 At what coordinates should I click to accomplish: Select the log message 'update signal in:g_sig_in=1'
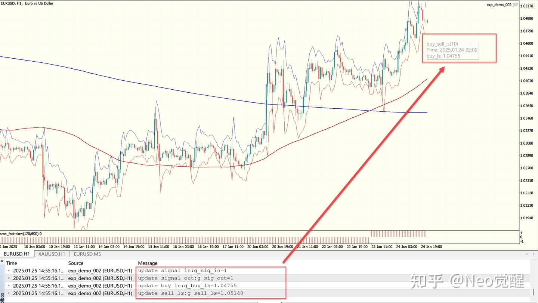[182, 270]
